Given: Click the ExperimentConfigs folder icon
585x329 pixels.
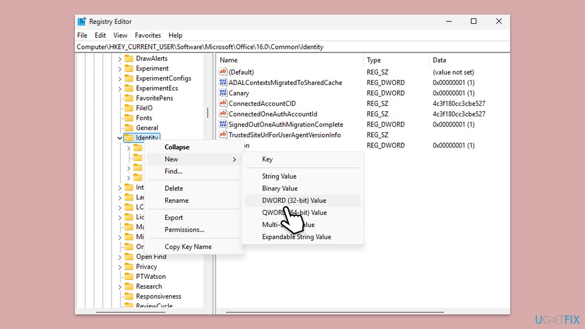Looking at the screenshot, I should (x=129, y=78).
